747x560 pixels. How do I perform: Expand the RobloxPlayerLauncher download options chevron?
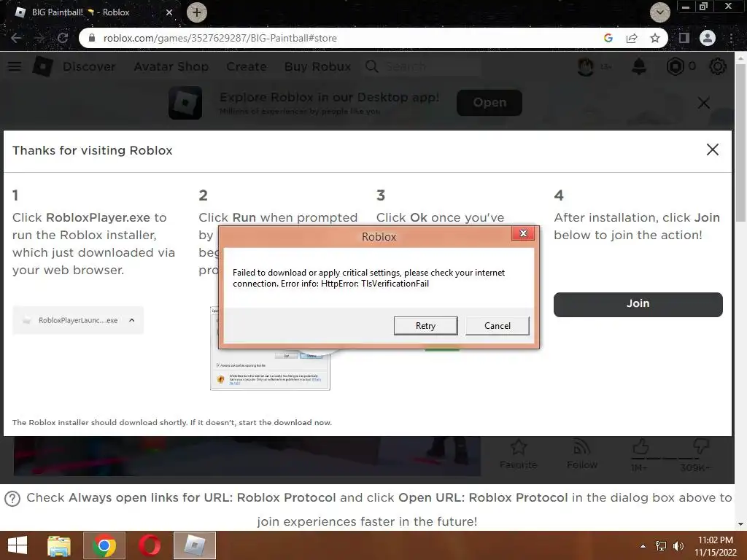132,320
